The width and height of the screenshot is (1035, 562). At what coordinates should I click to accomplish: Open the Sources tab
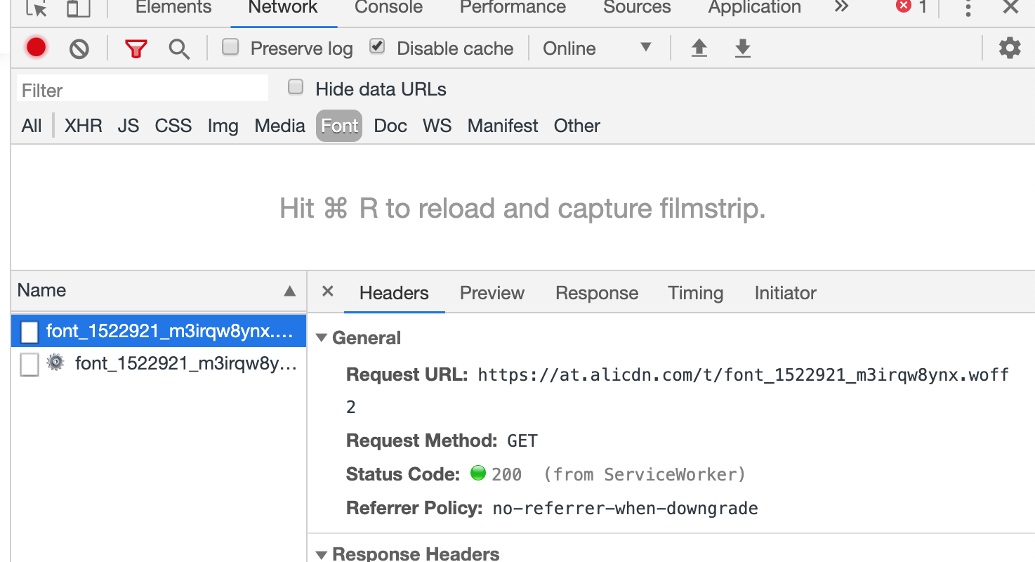637,8
